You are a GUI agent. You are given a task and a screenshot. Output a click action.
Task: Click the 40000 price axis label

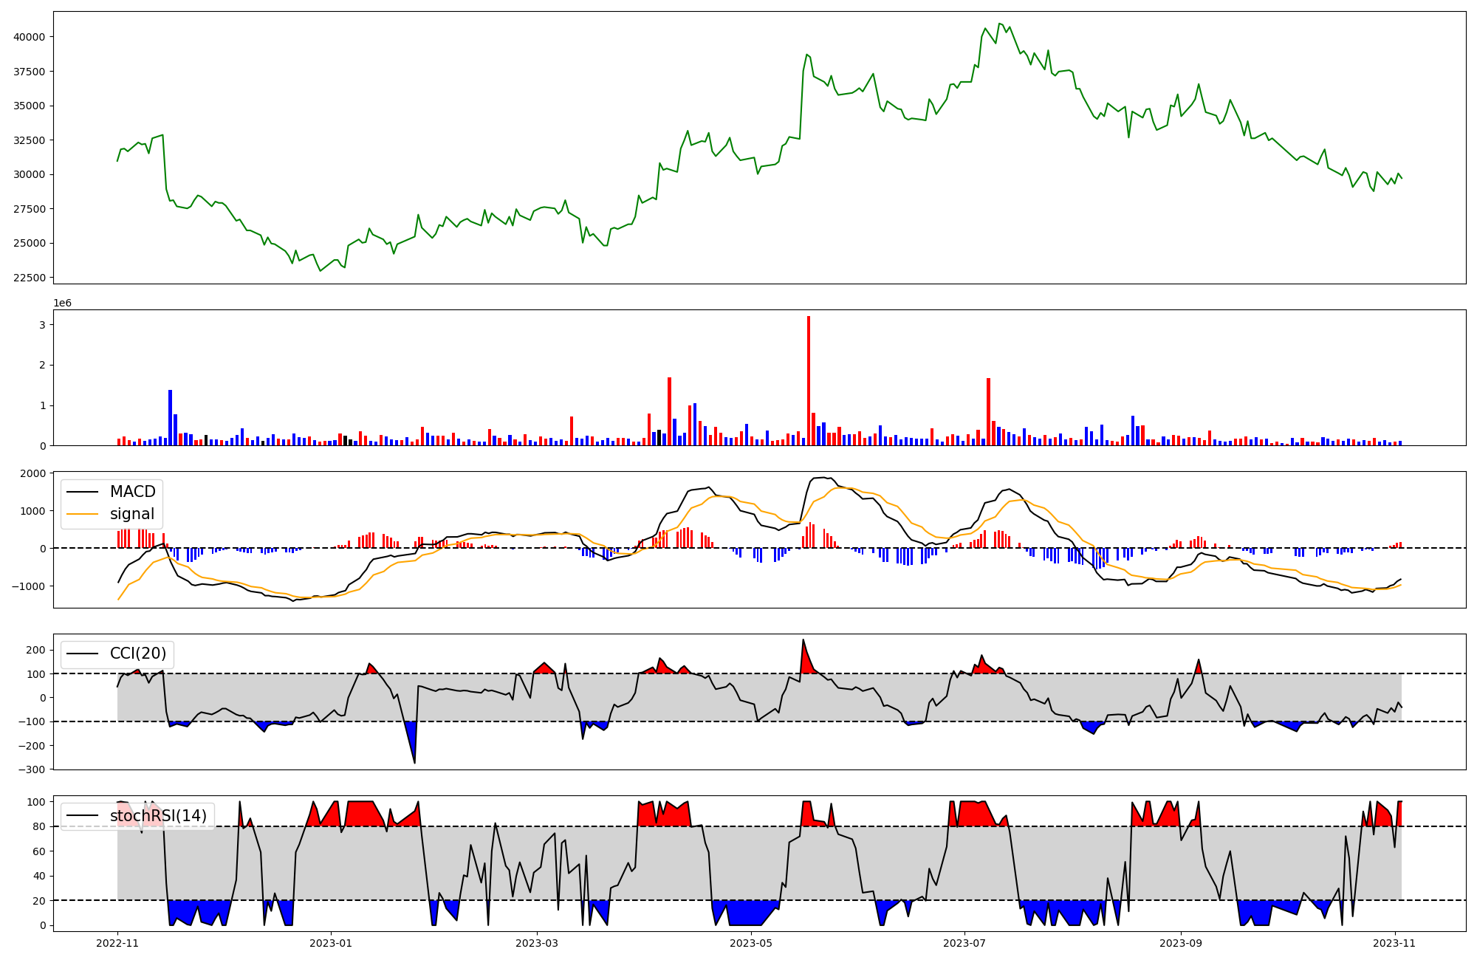(30, 37)
